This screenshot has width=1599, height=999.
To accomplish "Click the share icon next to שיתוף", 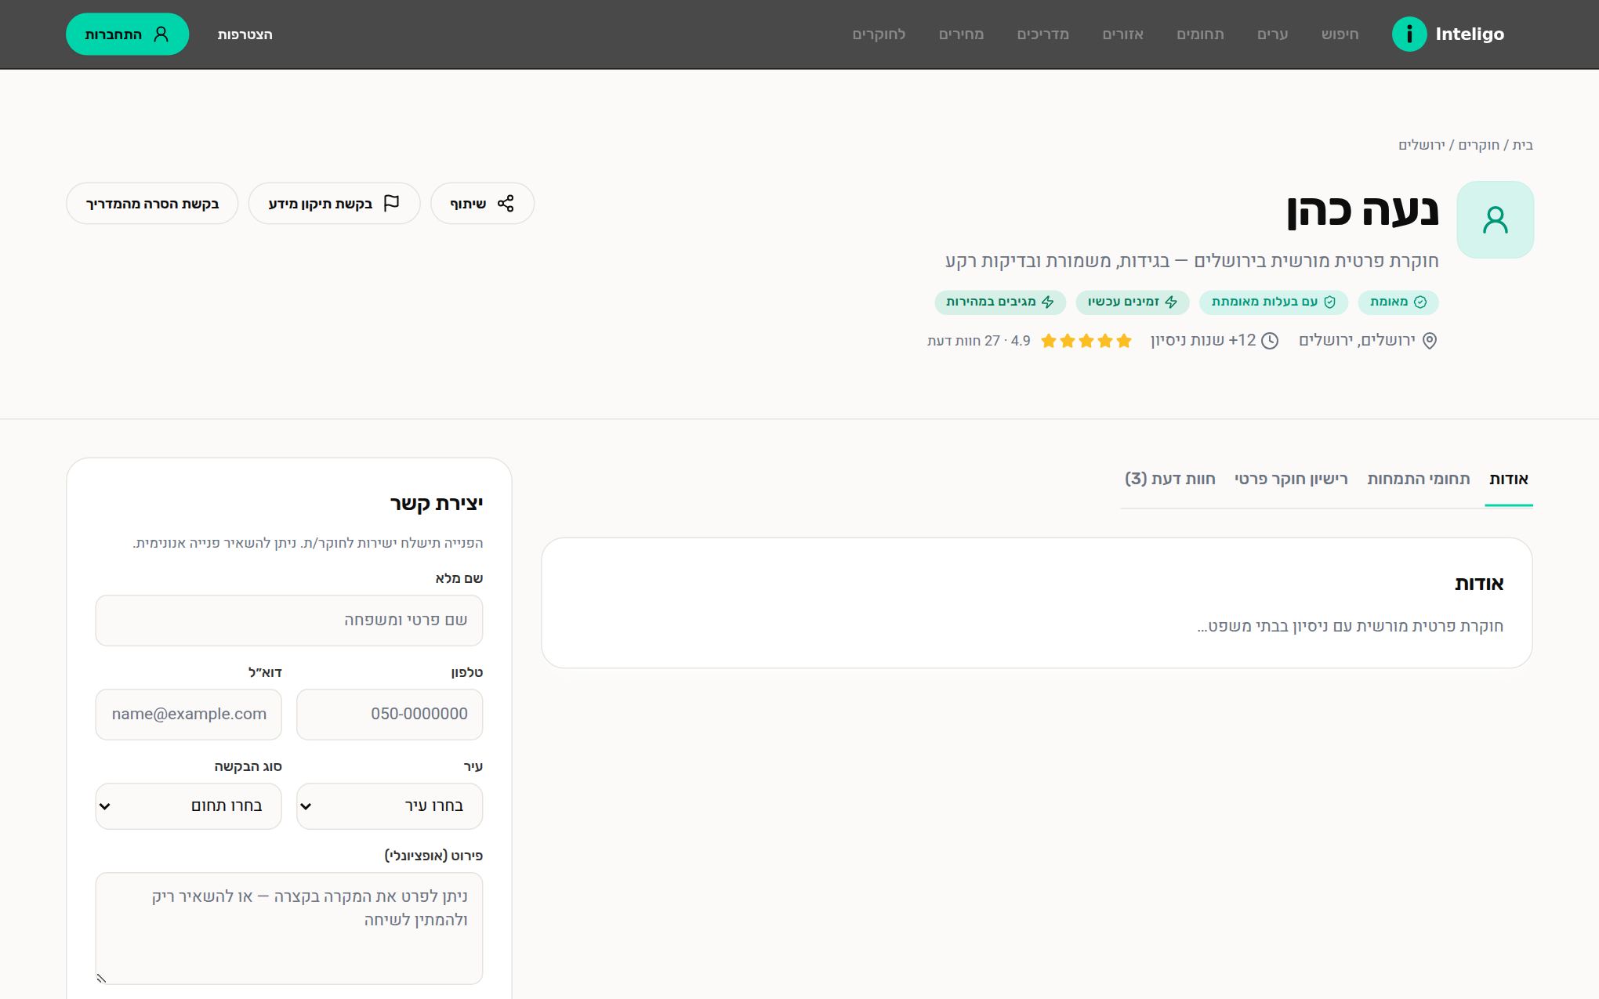I will click(506, 204).
